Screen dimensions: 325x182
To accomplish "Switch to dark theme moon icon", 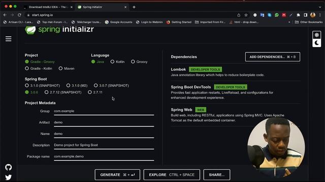I will pos(316,43).
